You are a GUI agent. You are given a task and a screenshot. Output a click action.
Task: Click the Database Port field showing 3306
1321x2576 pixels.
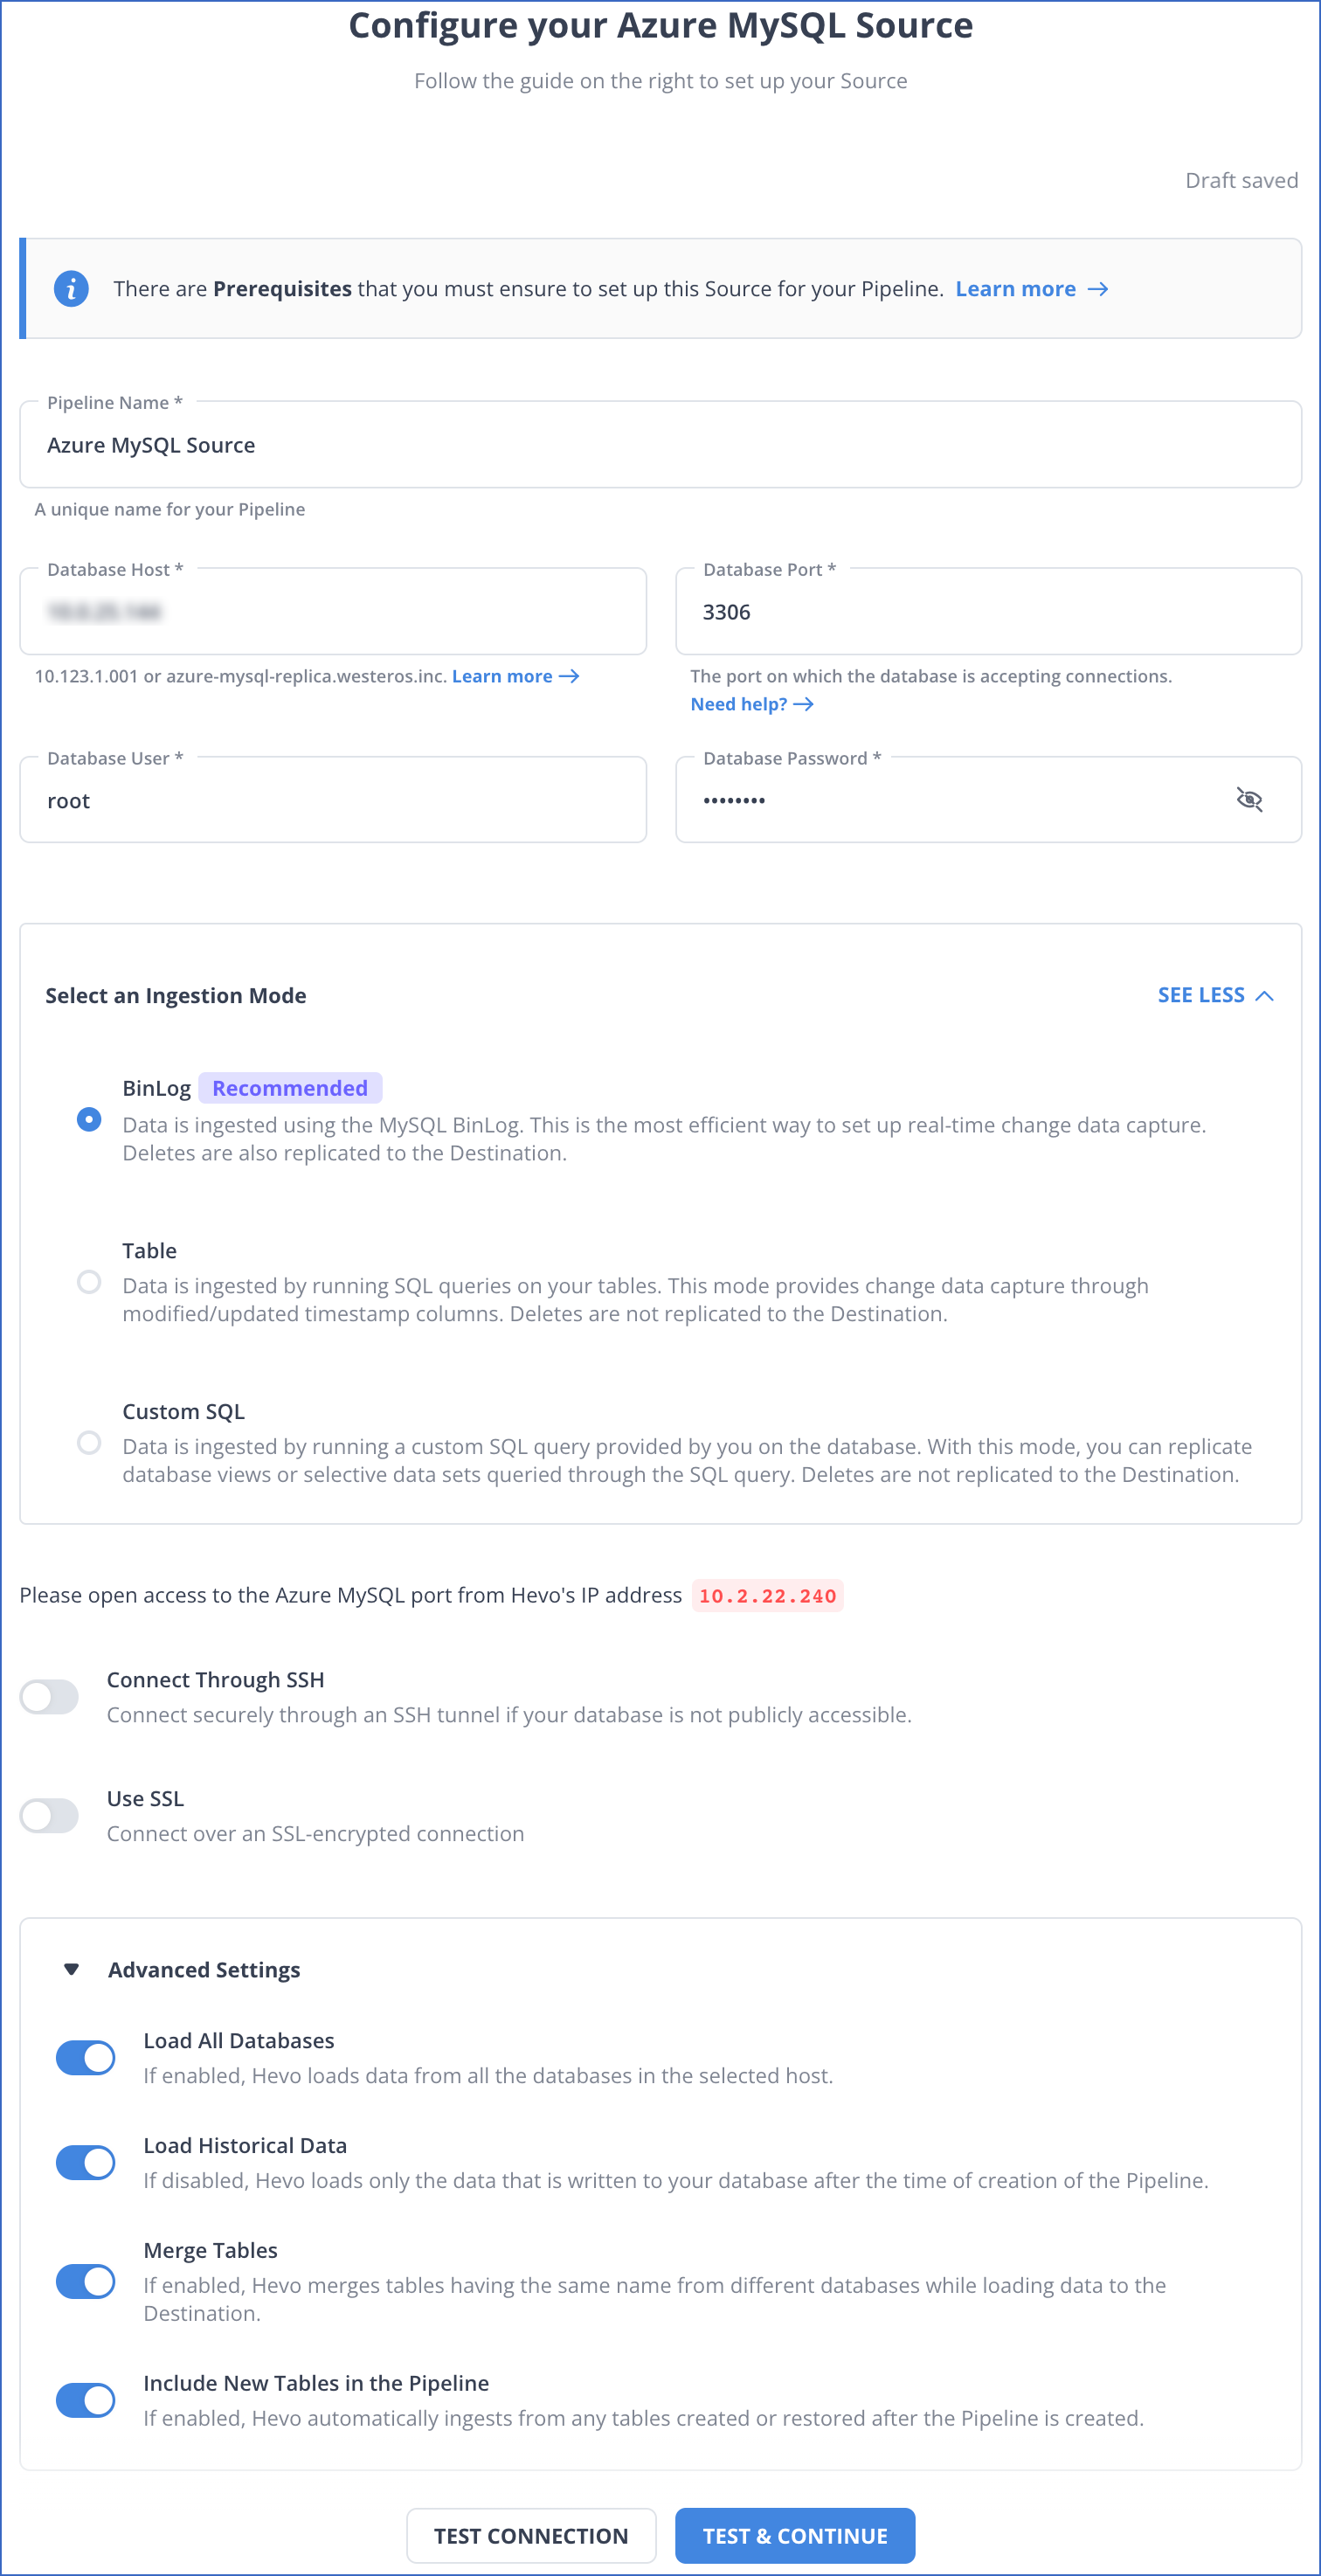[x=988, y=611]
